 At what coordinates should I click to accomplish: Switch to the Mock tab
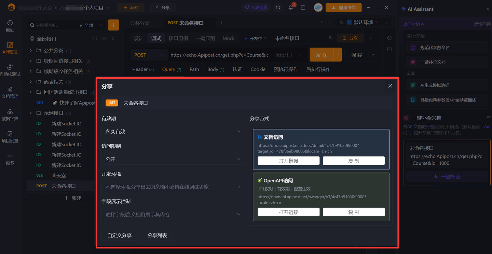click(229, 38)
